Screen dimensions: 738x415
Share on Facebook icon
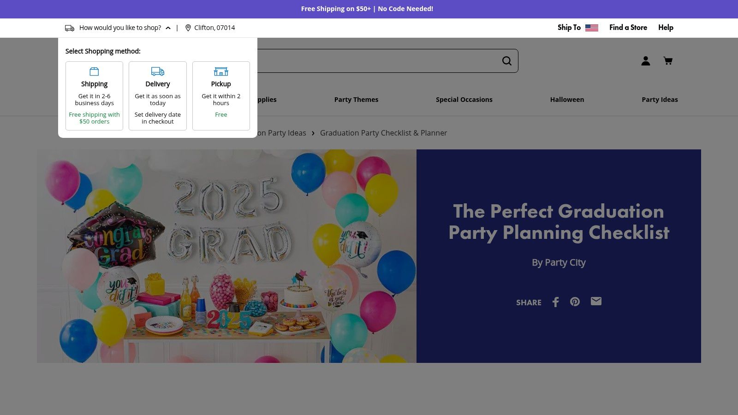point(556,302)
